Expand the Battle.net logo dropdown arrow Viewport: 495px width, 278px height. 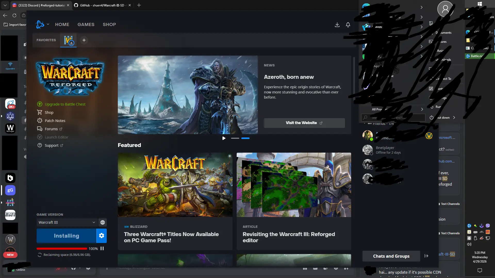(x=48, y=24)
